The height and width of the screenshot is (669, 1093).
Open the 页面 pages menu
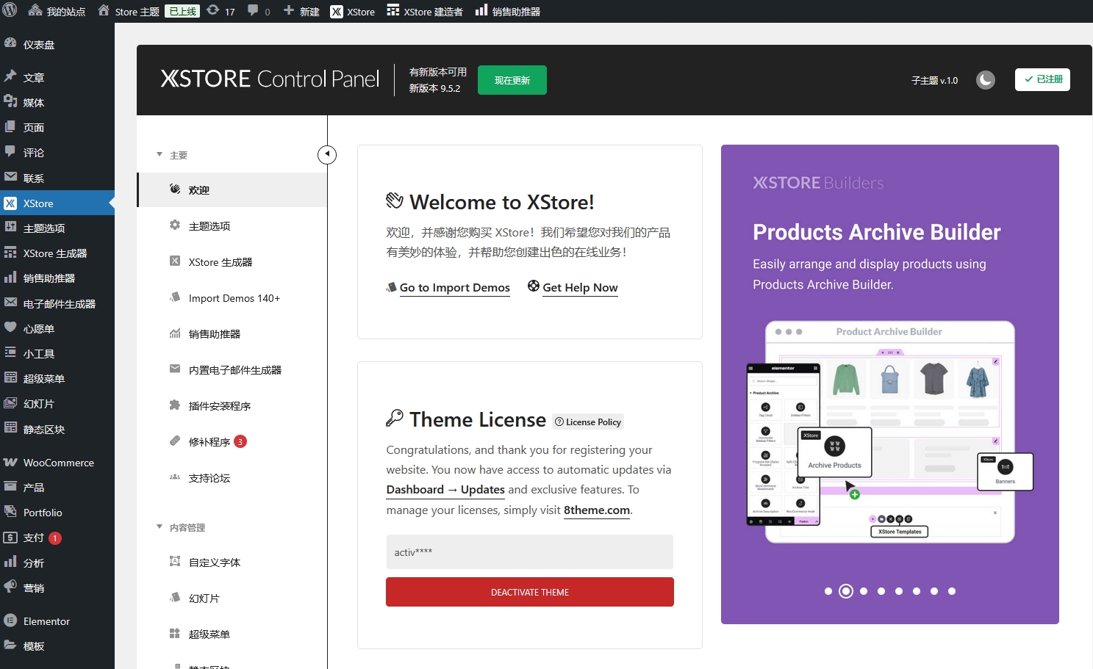coord(57,128)
